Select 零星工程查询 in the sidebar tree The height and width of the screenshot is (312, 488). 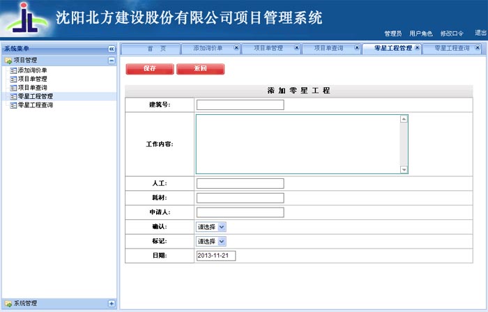(35, 105)
